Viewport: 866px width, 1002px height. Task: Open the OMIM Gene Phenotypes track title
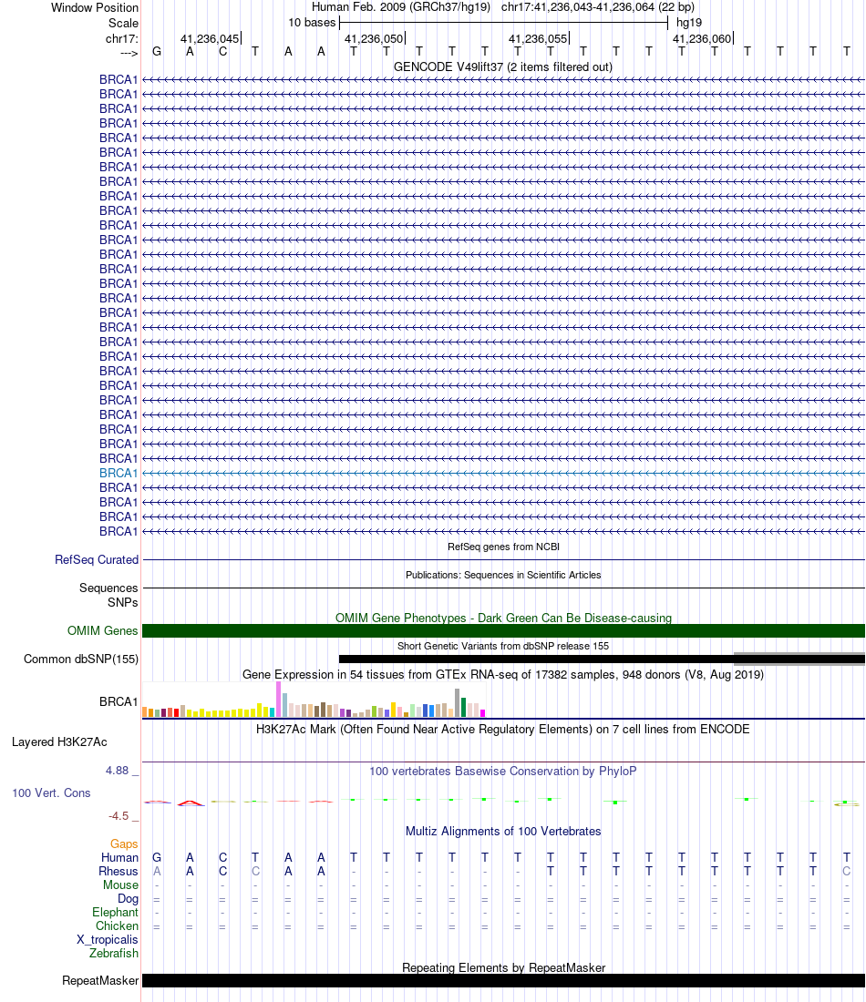pyautogui.click(x=503, y=618)
